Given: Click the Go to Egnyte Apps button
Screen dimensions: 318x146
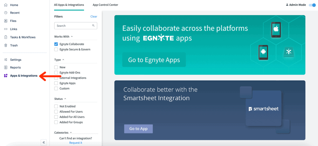Looking at the screenshot, I should tap(154, 60).
